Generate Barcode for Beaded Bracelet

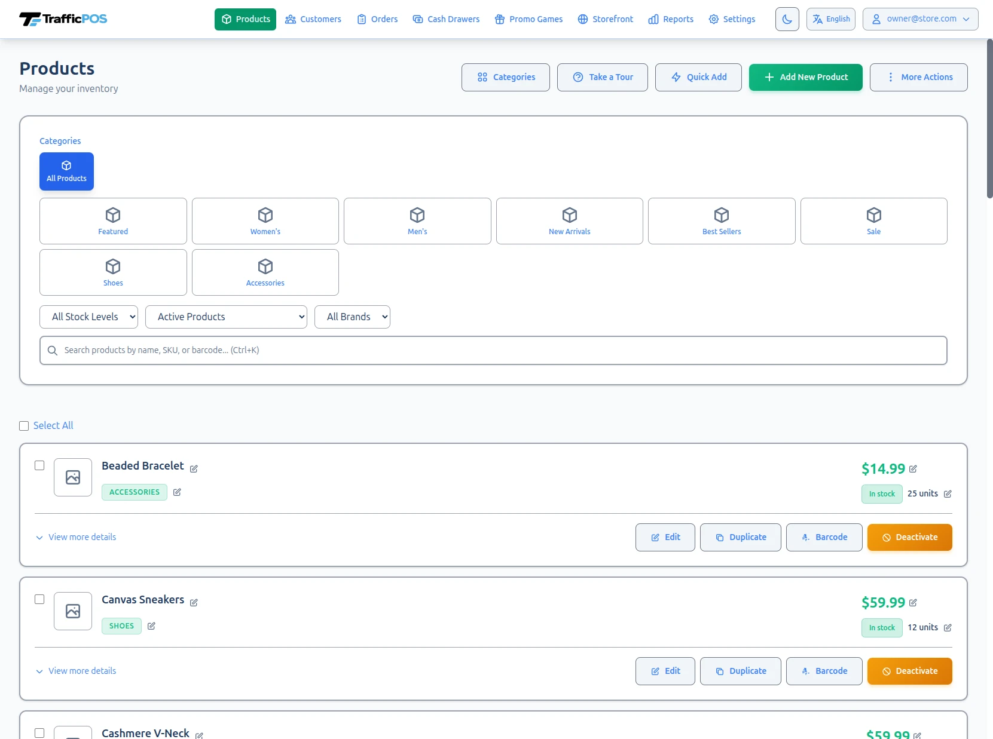(824, 537)
